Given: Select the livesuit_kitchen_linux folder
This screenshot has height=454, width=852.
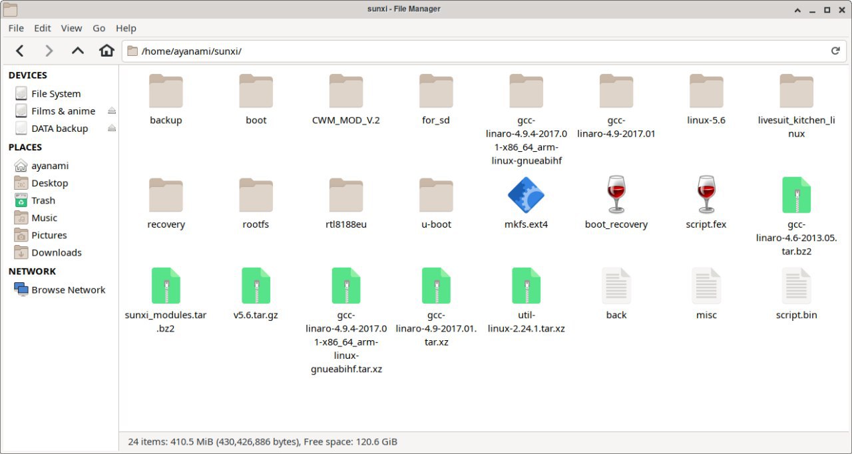Looking at the screenshot, I should tap(796, 107).
